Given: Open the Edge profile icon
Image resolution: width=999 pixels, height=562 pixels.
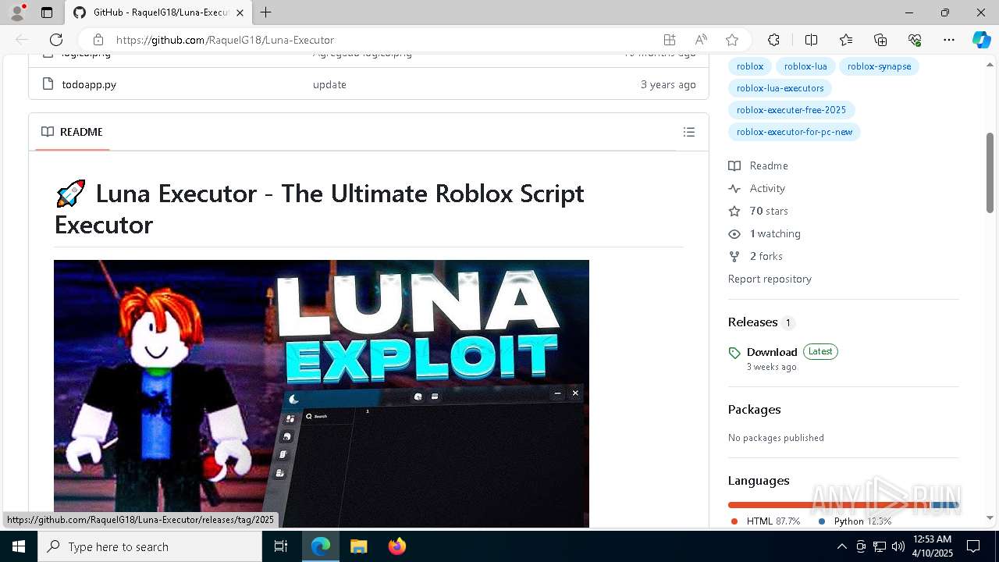Looking at the screenshot, I should pyautogui.click(x=17, y=12).
